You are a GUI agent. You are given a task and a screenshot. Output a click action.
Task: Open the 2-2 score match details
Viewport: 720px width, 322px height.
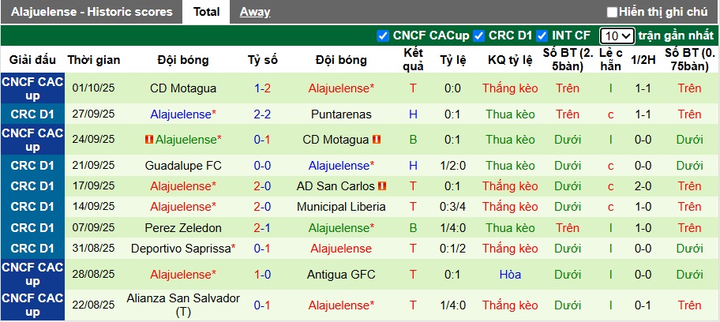click(262, 114)
